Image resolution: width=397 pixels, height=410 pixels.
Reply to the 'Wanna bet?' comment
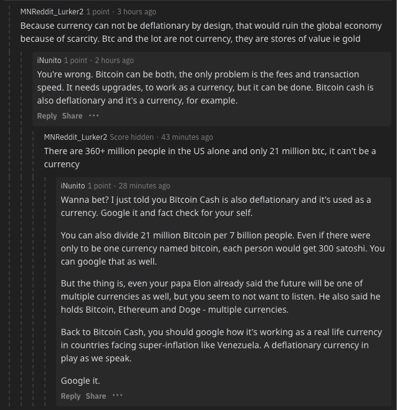coord(70,396)
